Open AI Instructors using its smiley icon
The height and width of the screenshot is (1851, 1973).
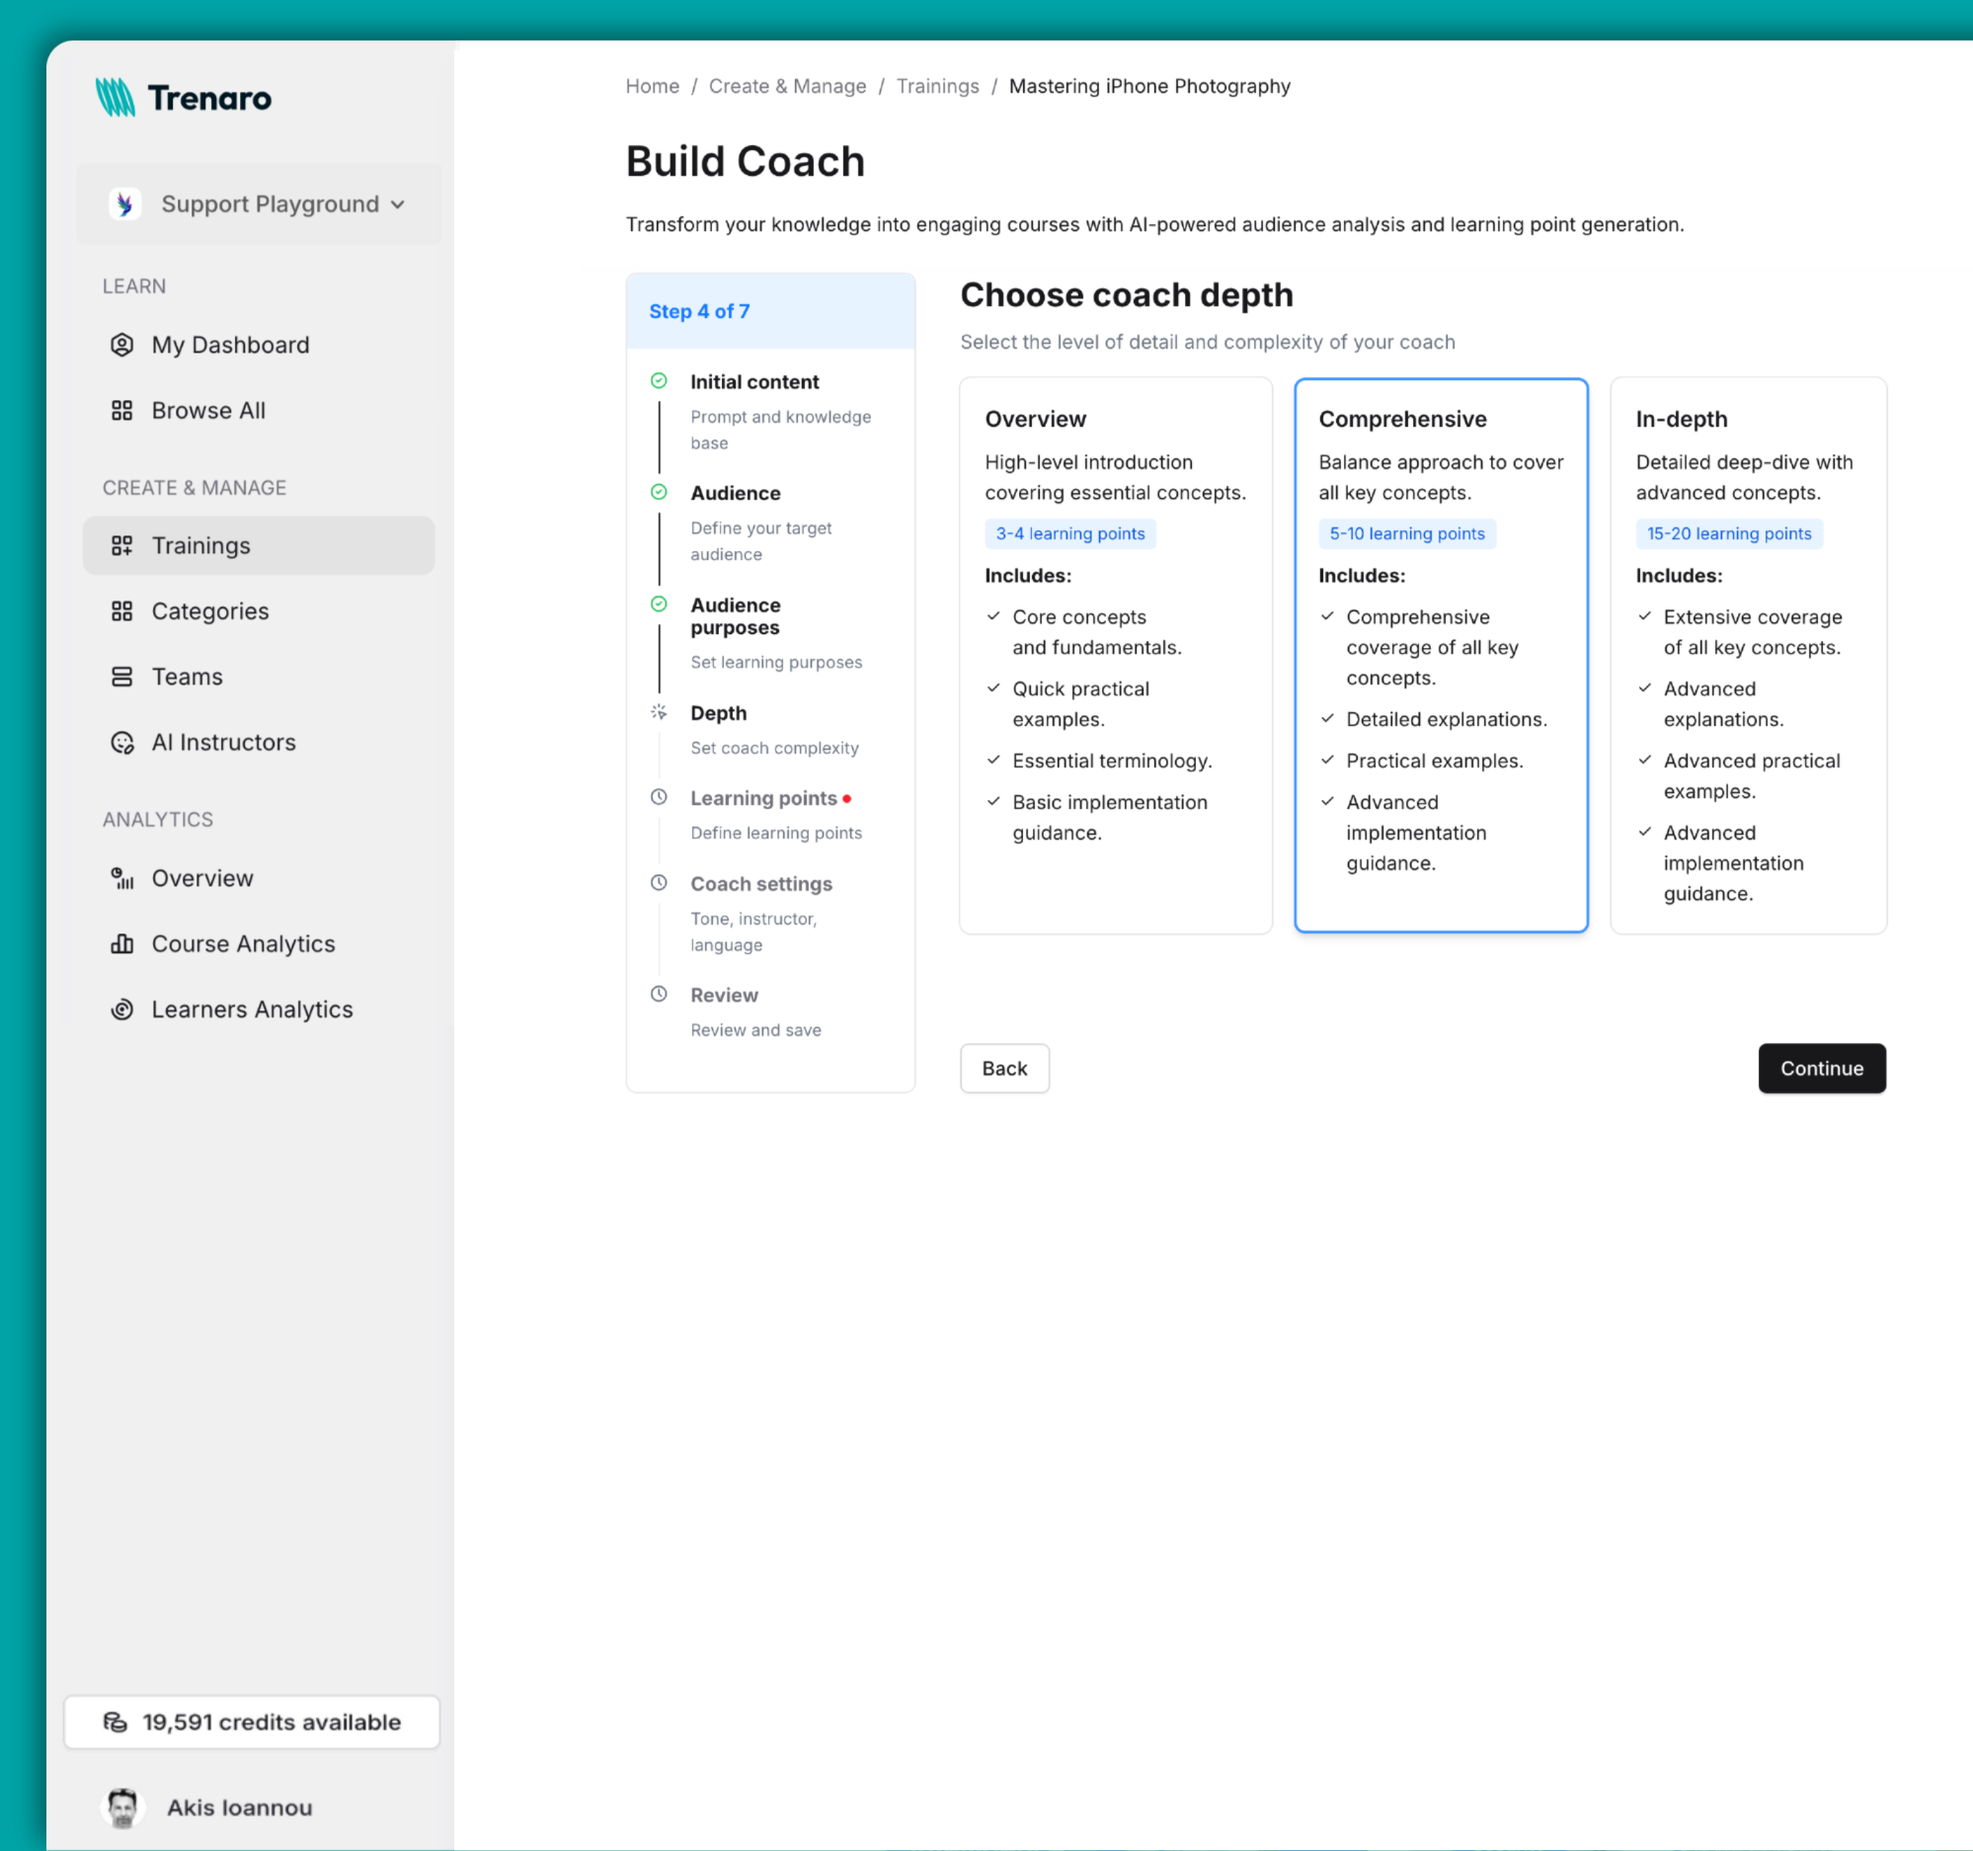[x=122, y=742]
